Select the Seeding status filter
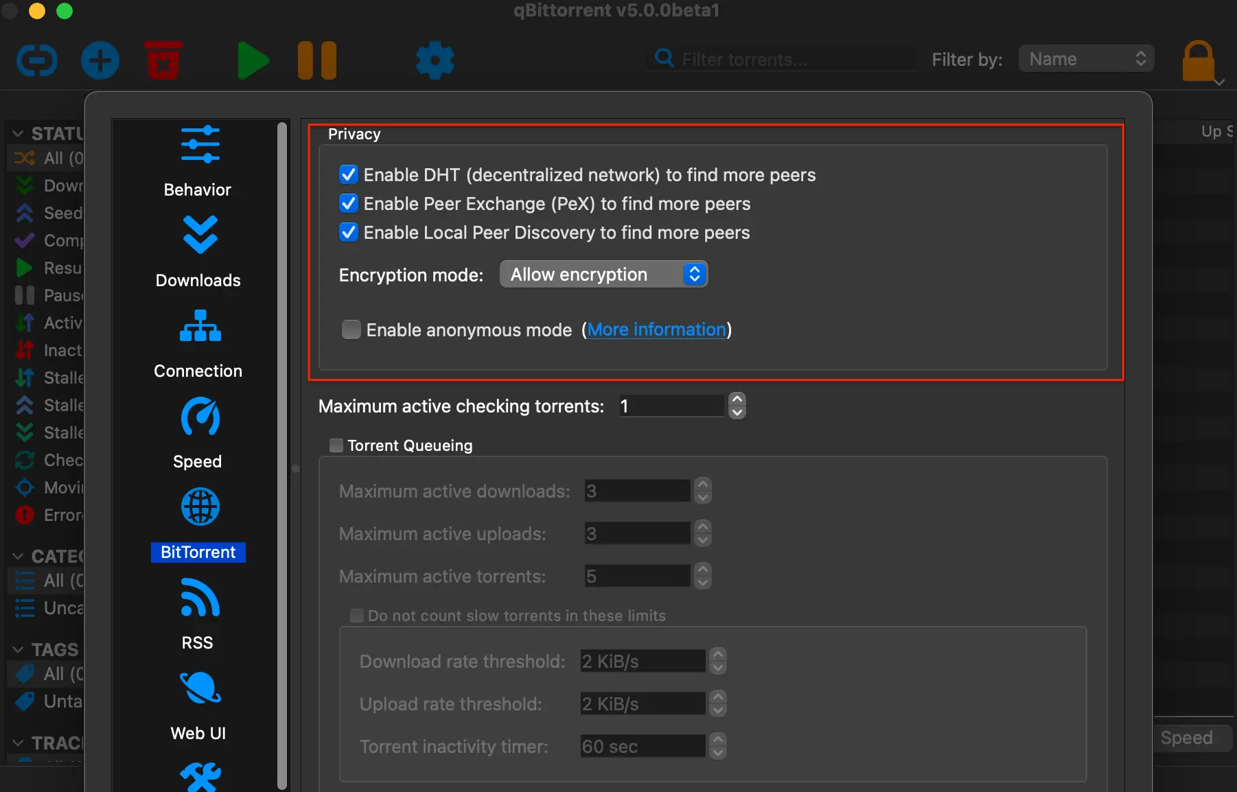The width and height of the screenshot is (1237, 792). [46, 213]
